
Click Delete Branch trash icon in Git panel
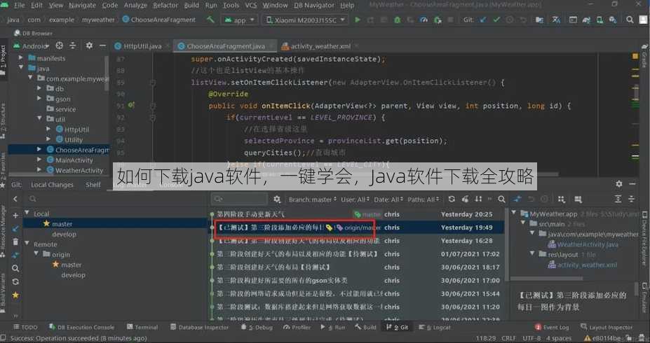point(15,241)
